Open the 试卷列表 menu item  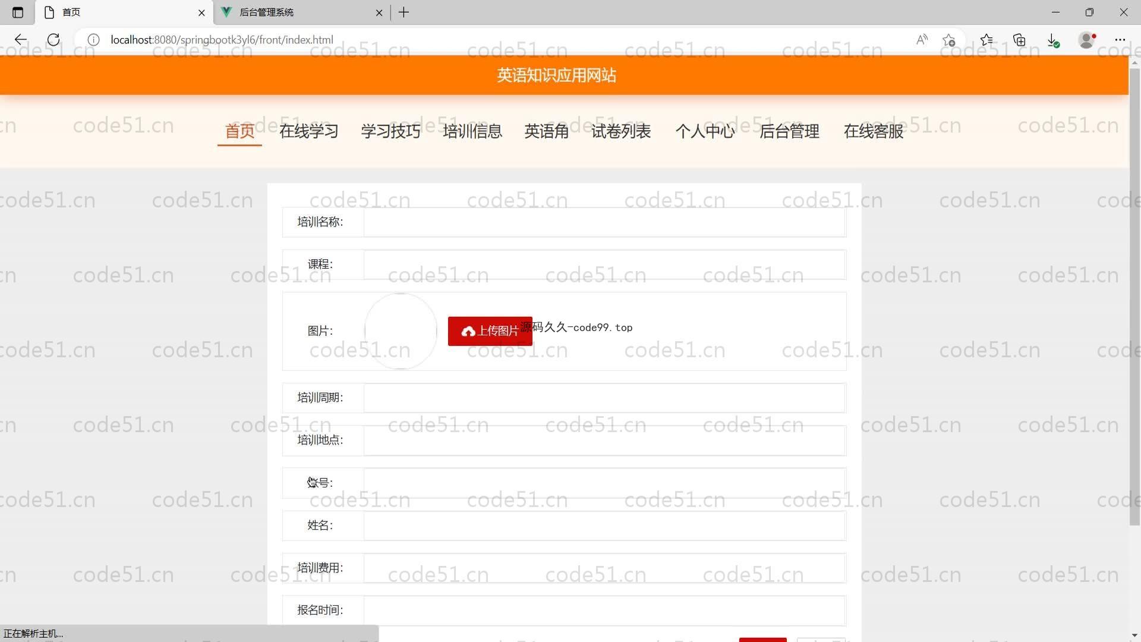coord(621,131)
